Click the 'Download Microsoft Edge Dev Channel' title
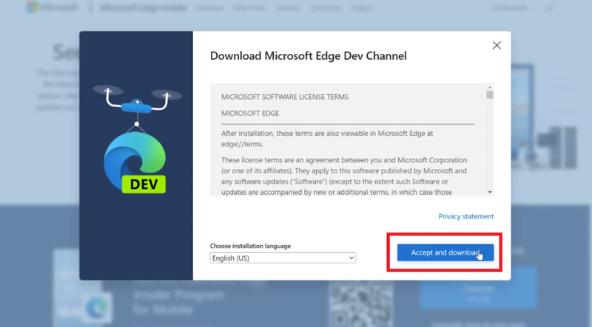 click(x=308, y=56)
